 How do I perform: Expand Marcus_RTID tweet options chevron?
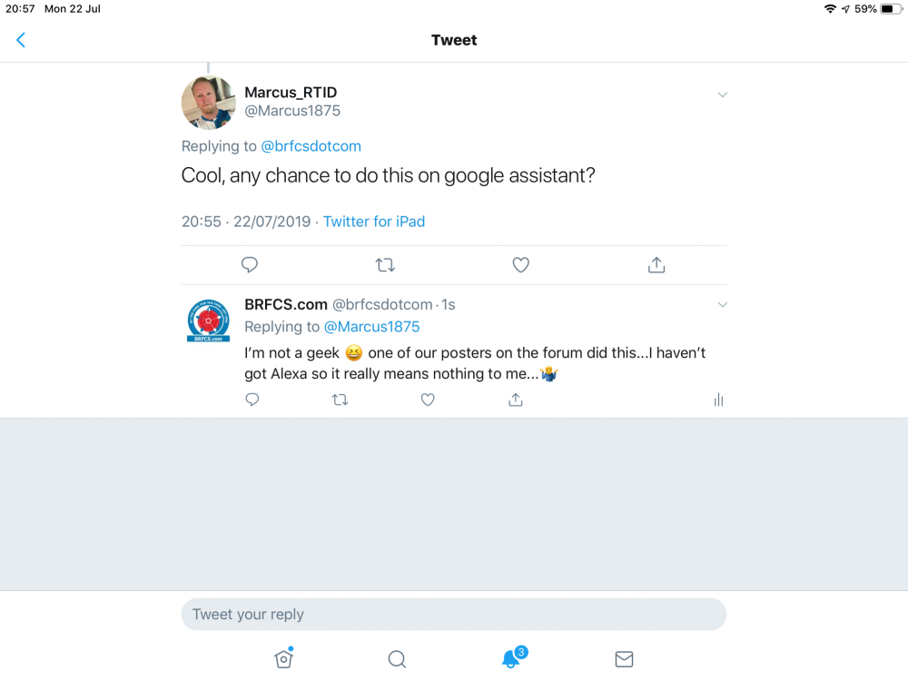(x=723, y=94)
